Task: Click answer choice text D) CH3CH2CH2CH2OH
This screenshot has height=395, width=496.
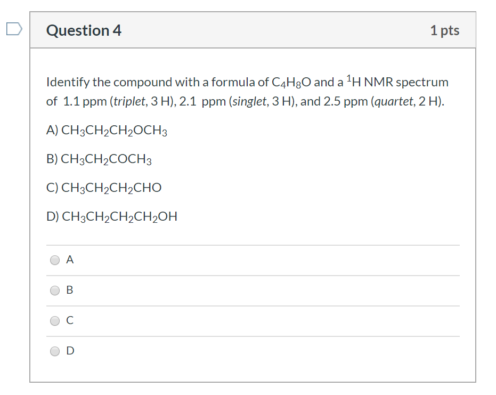Action: coord(111,216)
